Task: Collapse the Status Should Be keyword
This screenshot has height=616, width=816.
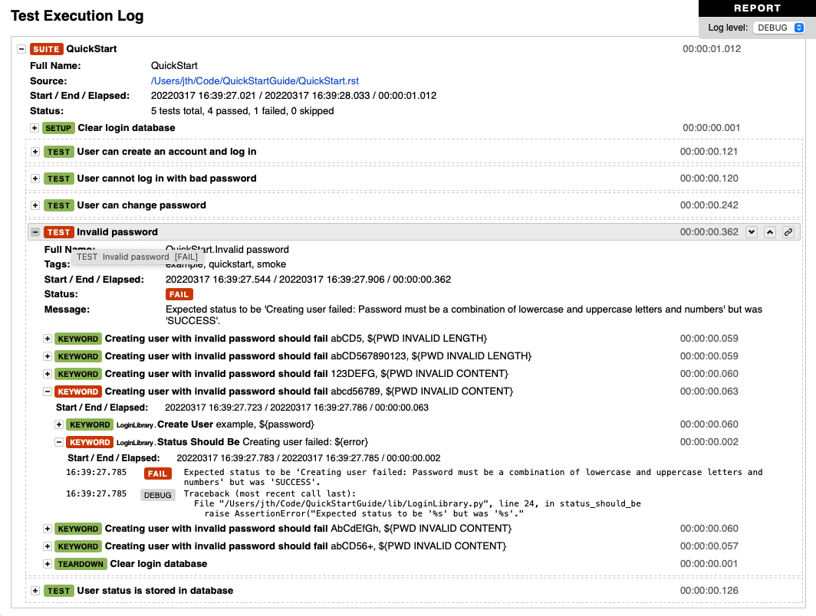Action: coord(58,442)
